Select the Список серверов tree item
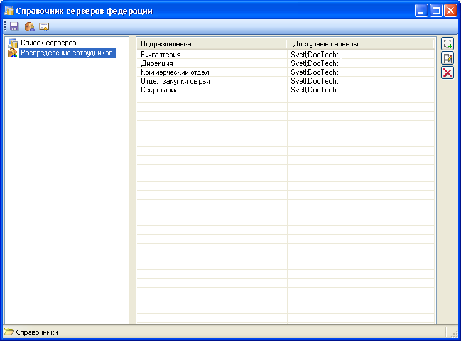The height and width of the screenshot is (341, 461). [x=48, y=43]
